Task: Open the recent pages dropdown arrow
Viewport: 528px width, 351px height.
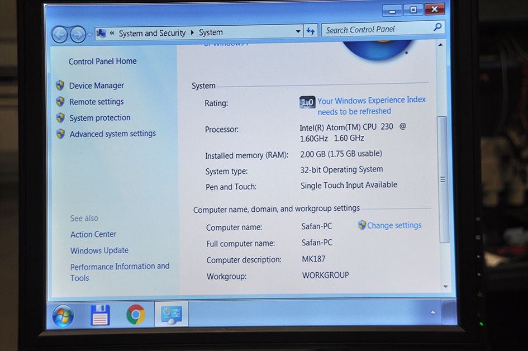Action: pos(90,34)
